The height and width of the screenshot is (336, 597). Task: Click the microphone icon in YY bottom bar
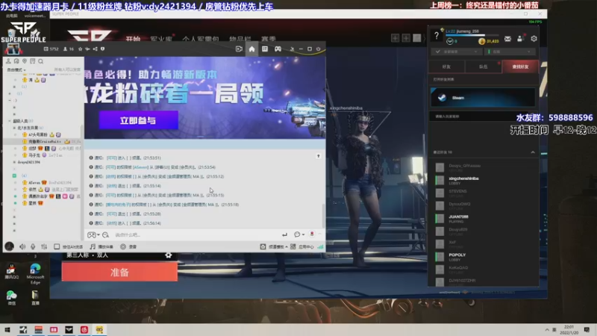(33, 247)
